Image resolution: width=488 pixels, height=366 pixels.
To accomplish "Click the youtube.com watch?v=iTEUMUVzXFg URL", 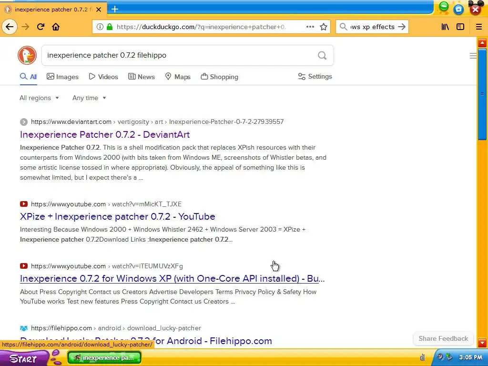I will coord(107,266).
